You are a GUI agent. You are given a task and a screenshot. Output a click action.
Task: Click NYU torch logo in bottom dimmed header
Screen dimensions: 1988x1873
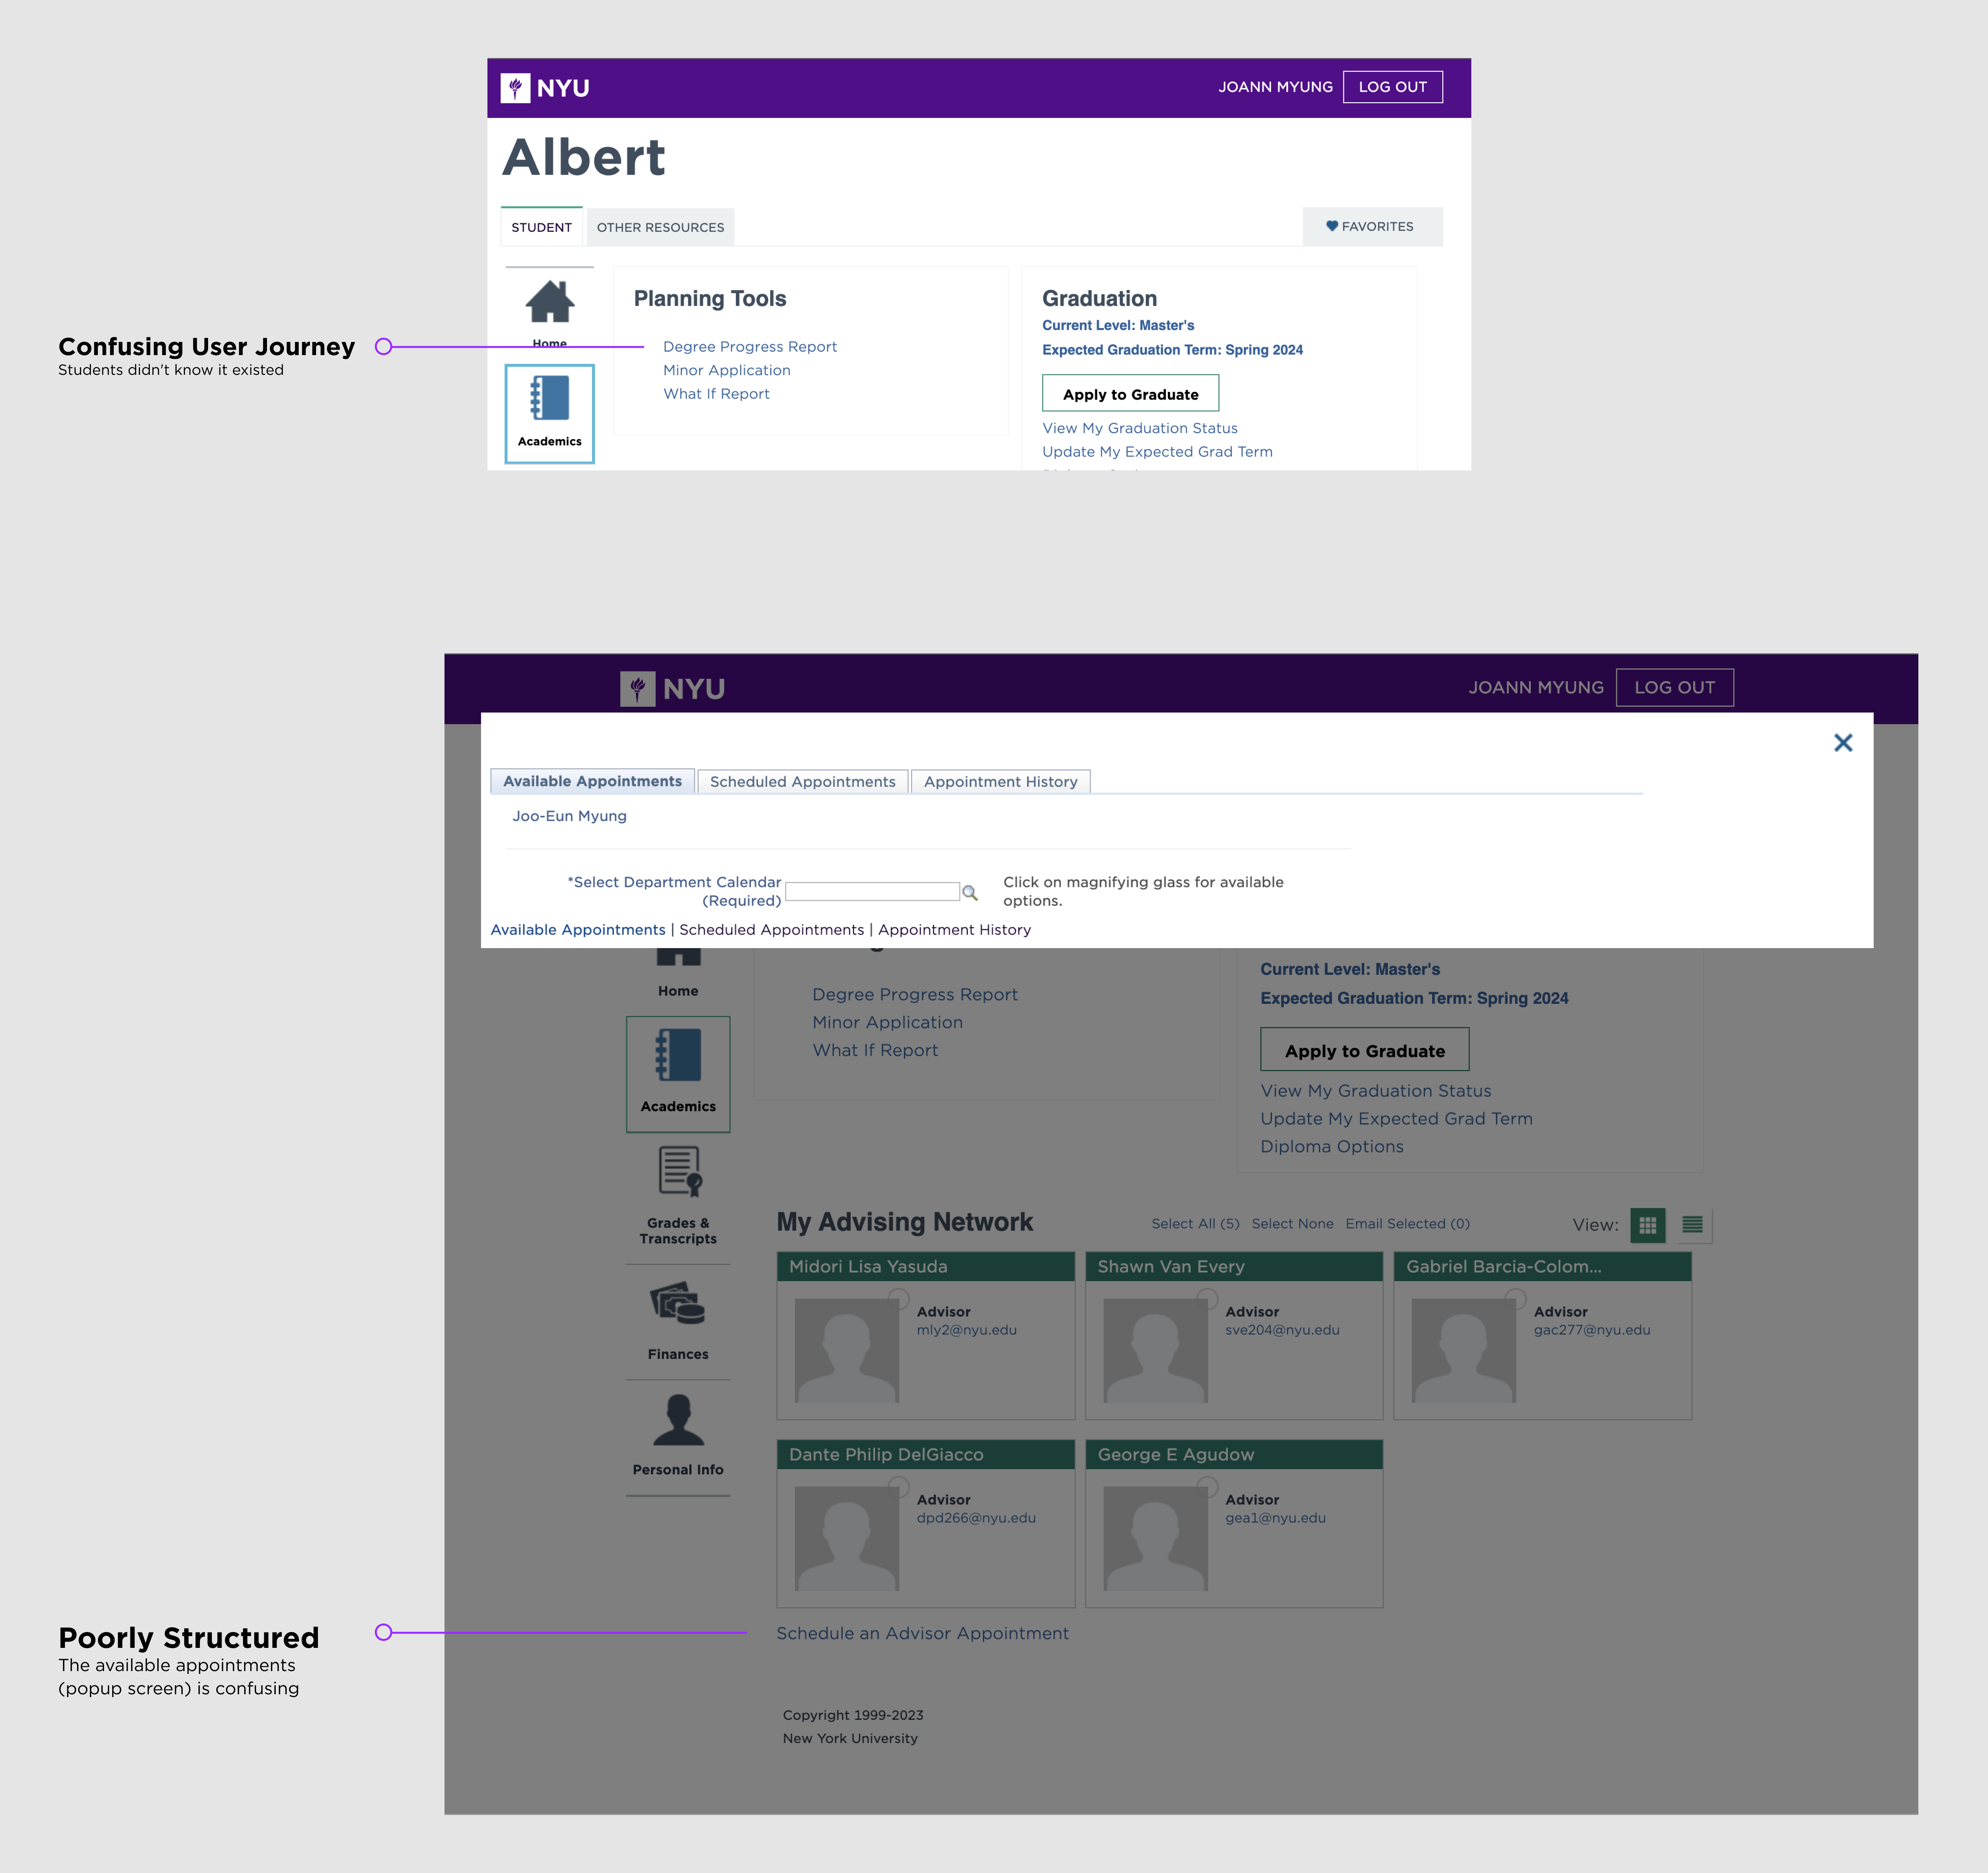[x=638, y=689]
